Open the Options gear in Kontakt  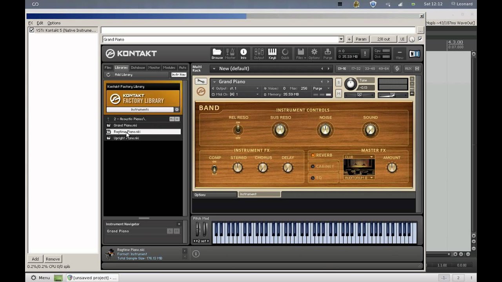[x=314, y=54]
